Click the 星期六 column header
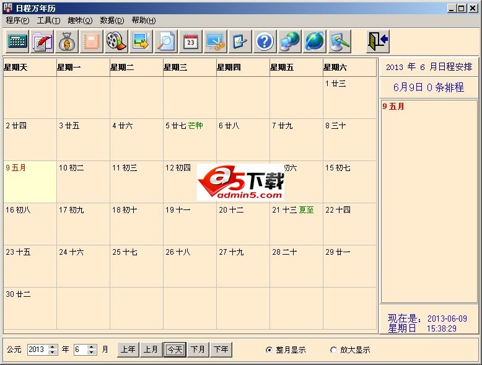Screen dimensions: 482x365 [349, 68]
